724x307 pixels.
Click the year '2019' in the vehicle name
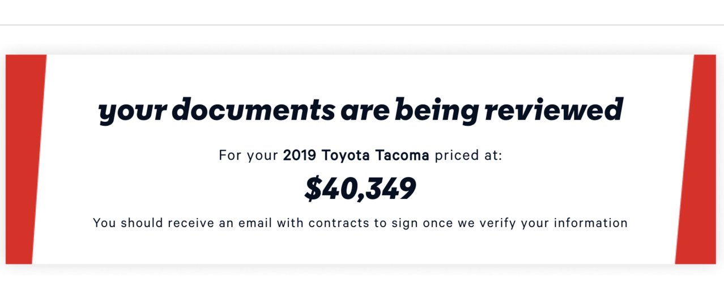tap(300, 155)
